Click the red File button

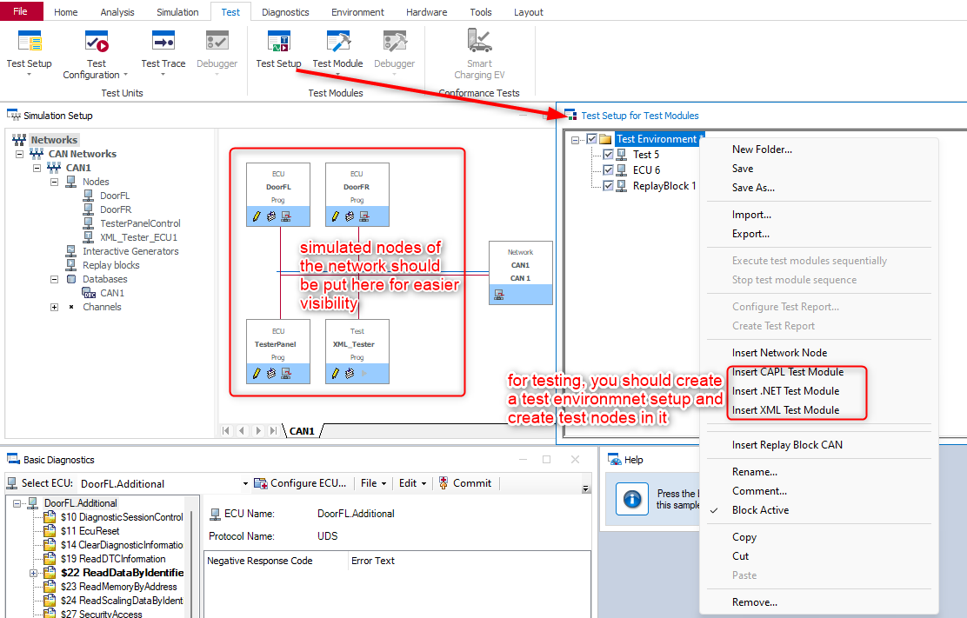coord(21,12)
